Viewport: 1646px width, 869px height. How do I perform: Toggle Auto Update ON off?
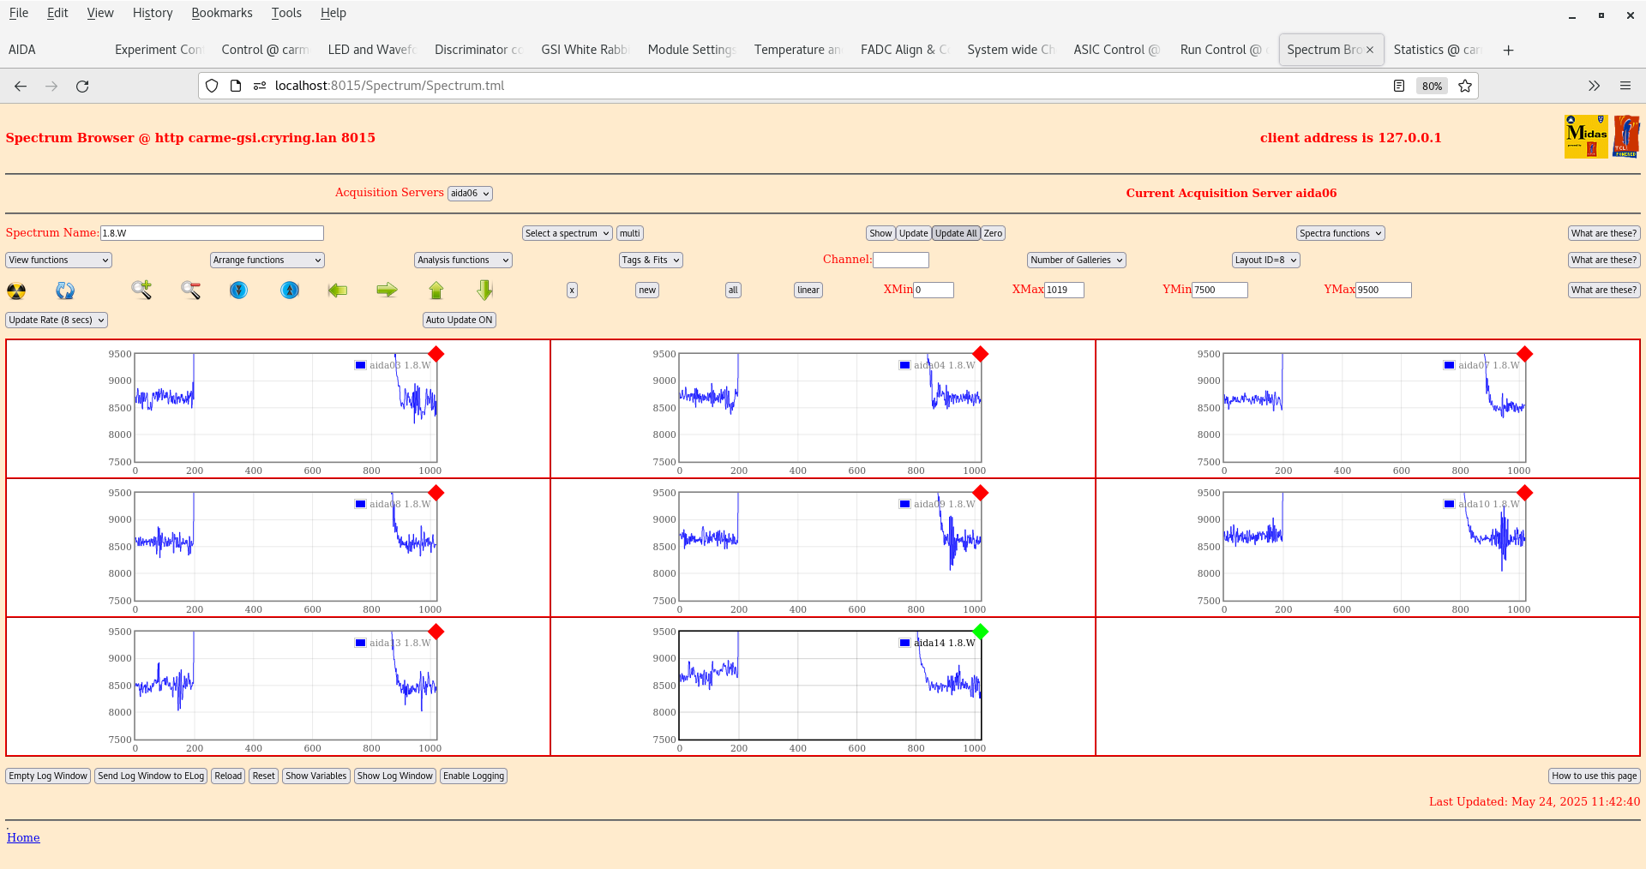pyautogui.click(x=459, y=320)
